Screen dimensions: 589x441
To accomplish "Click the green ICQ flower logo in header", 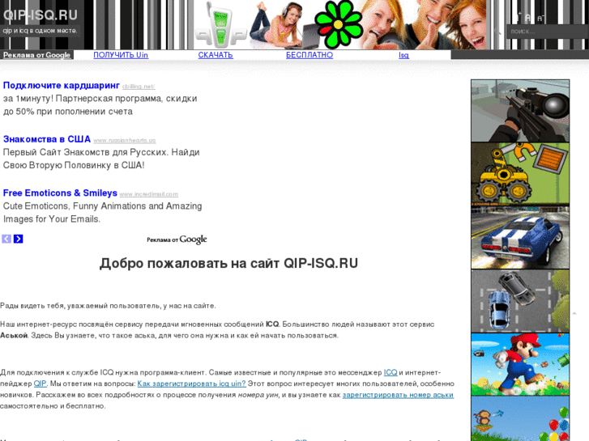I will pyautogui.click(x=338, y=24).
